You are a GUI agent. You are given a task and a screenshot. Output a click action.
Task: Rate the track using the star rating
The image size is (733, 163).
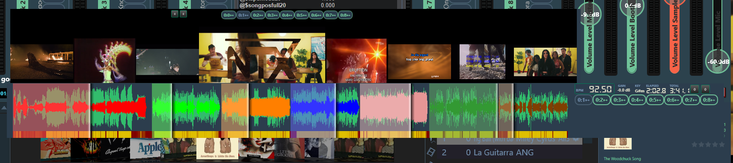(708, 145)
